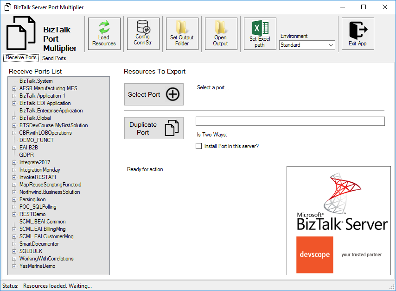
Task: Click the Select Port plus button
Action: (x=154, y=94)
